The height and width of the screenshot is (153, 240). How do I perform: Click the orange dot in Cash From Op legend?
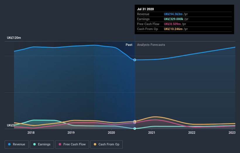click(95, 144)
